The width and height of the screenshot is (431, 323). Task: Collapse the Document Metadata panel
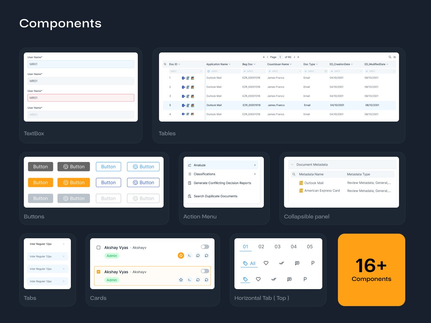point(292,165)
